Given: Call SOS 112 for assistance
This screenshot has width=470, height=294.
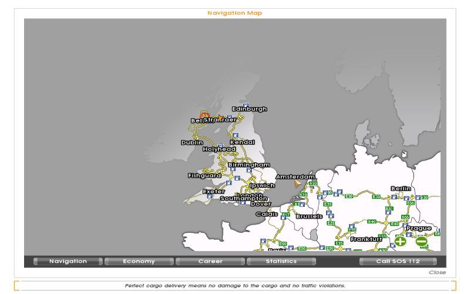Looking at the screenshot, I should [398, 261].
